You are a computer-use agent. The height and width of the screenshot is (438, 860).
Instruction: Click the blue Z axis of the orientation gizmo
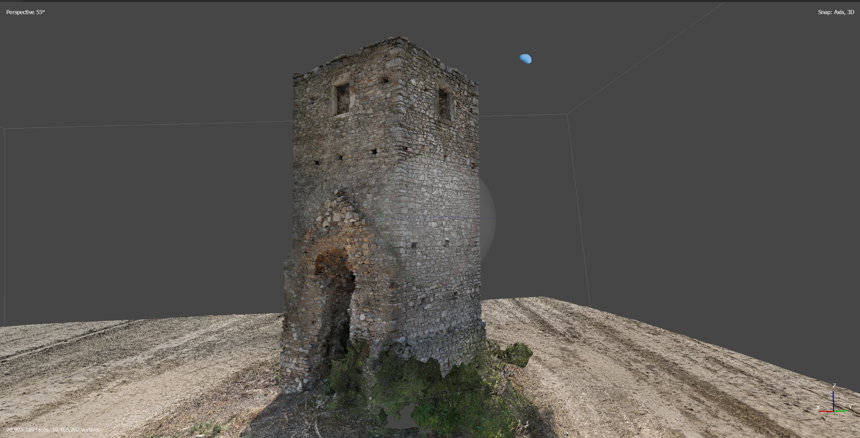pyautogui.click(x=833, y=401)
